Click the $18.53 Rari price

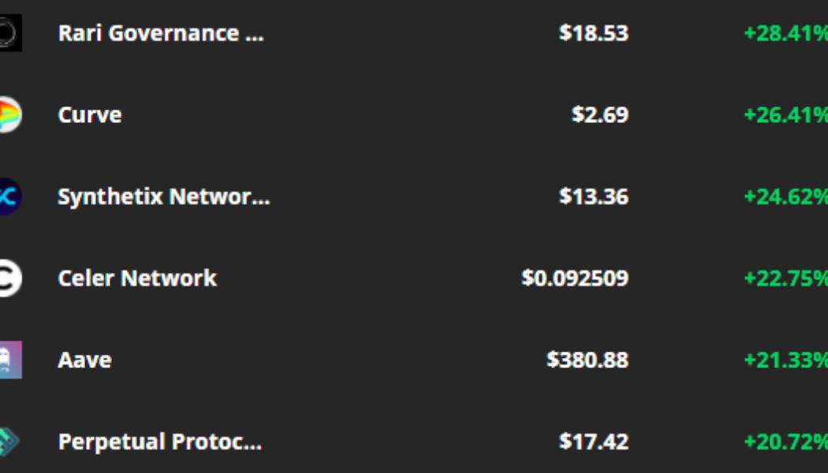tap(594, 33)
